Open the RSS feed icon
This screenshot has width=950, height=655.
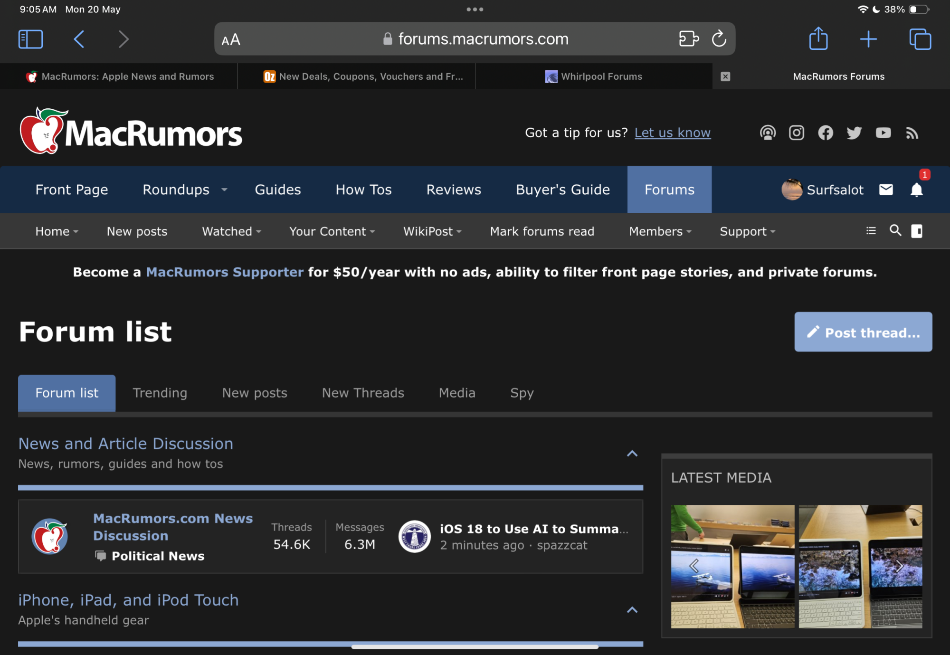point(912,133)
